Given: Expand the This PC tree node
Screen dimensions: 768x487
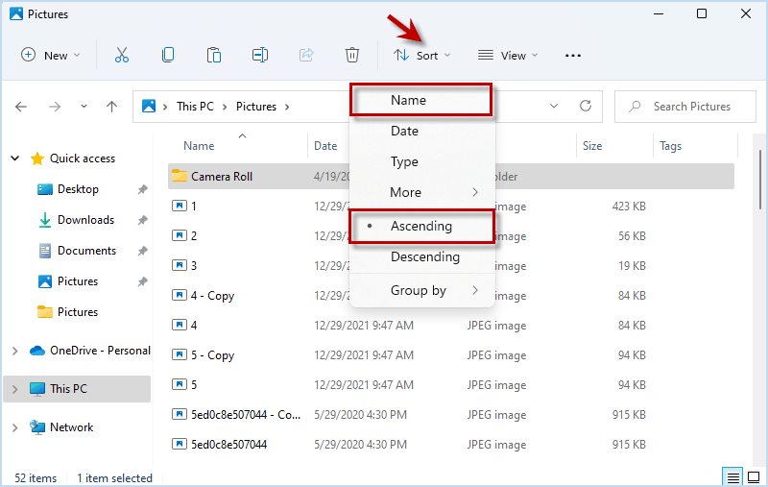Looking at the screenshot, I should [15, 389].
